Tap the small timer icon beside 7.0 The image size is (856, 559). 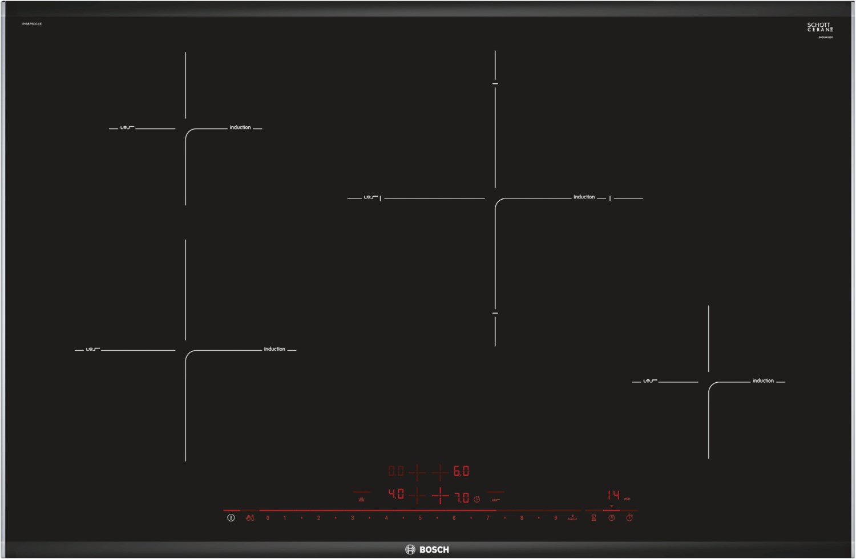pyautogui.click(x=477, y=500)
